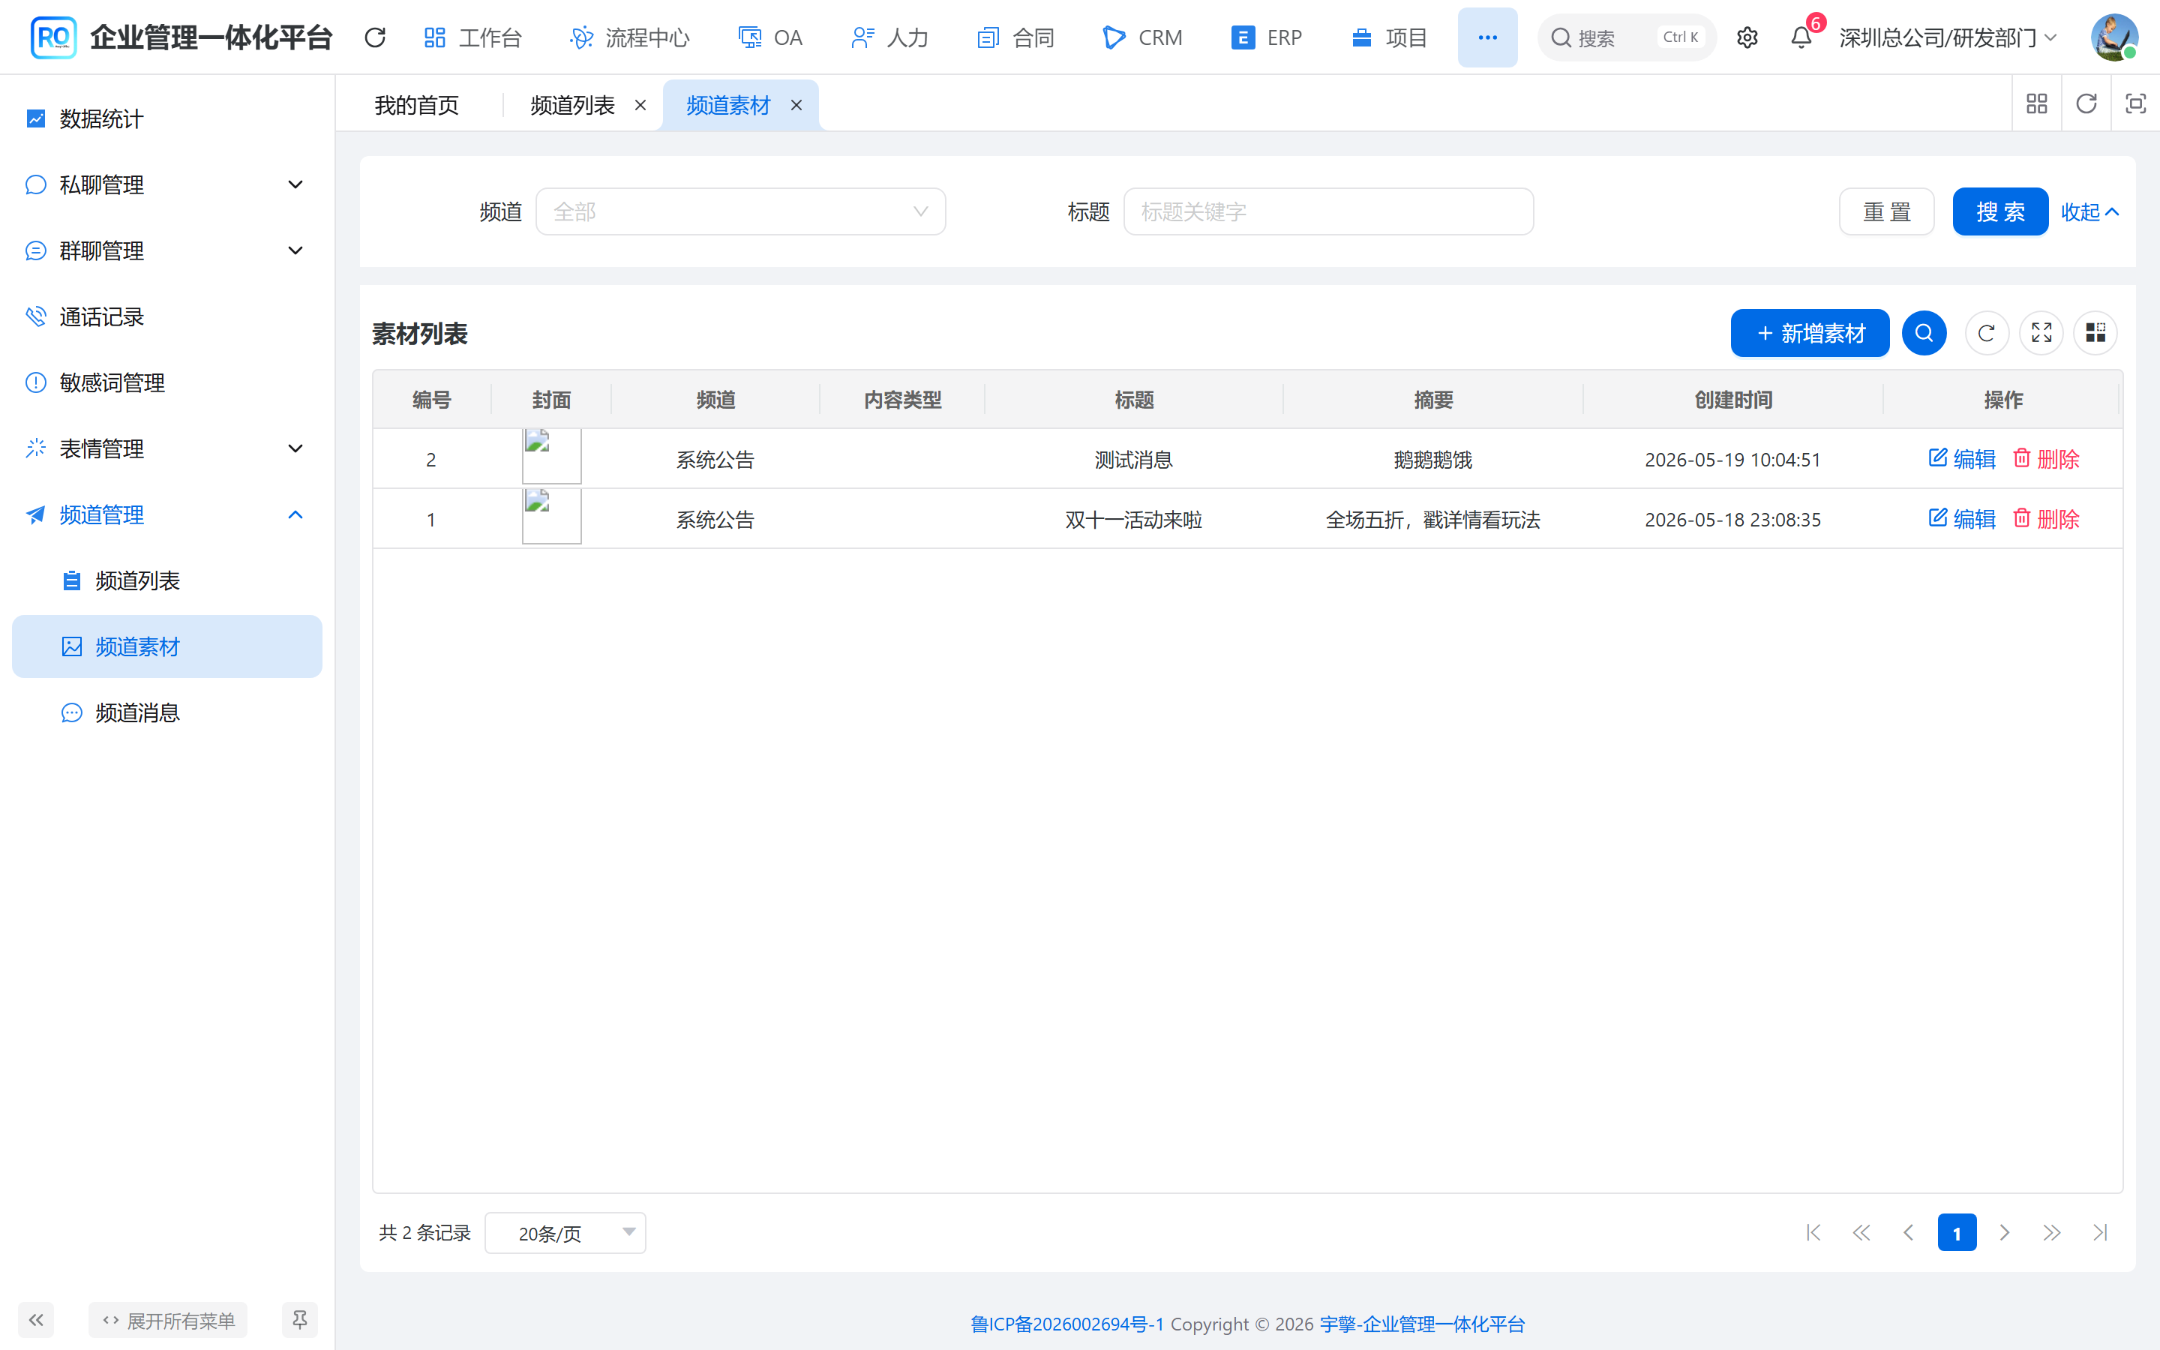Expand the 表情管理 menu
Image resolution: width=2160 pixels, height=1350 pixels.
167,449
